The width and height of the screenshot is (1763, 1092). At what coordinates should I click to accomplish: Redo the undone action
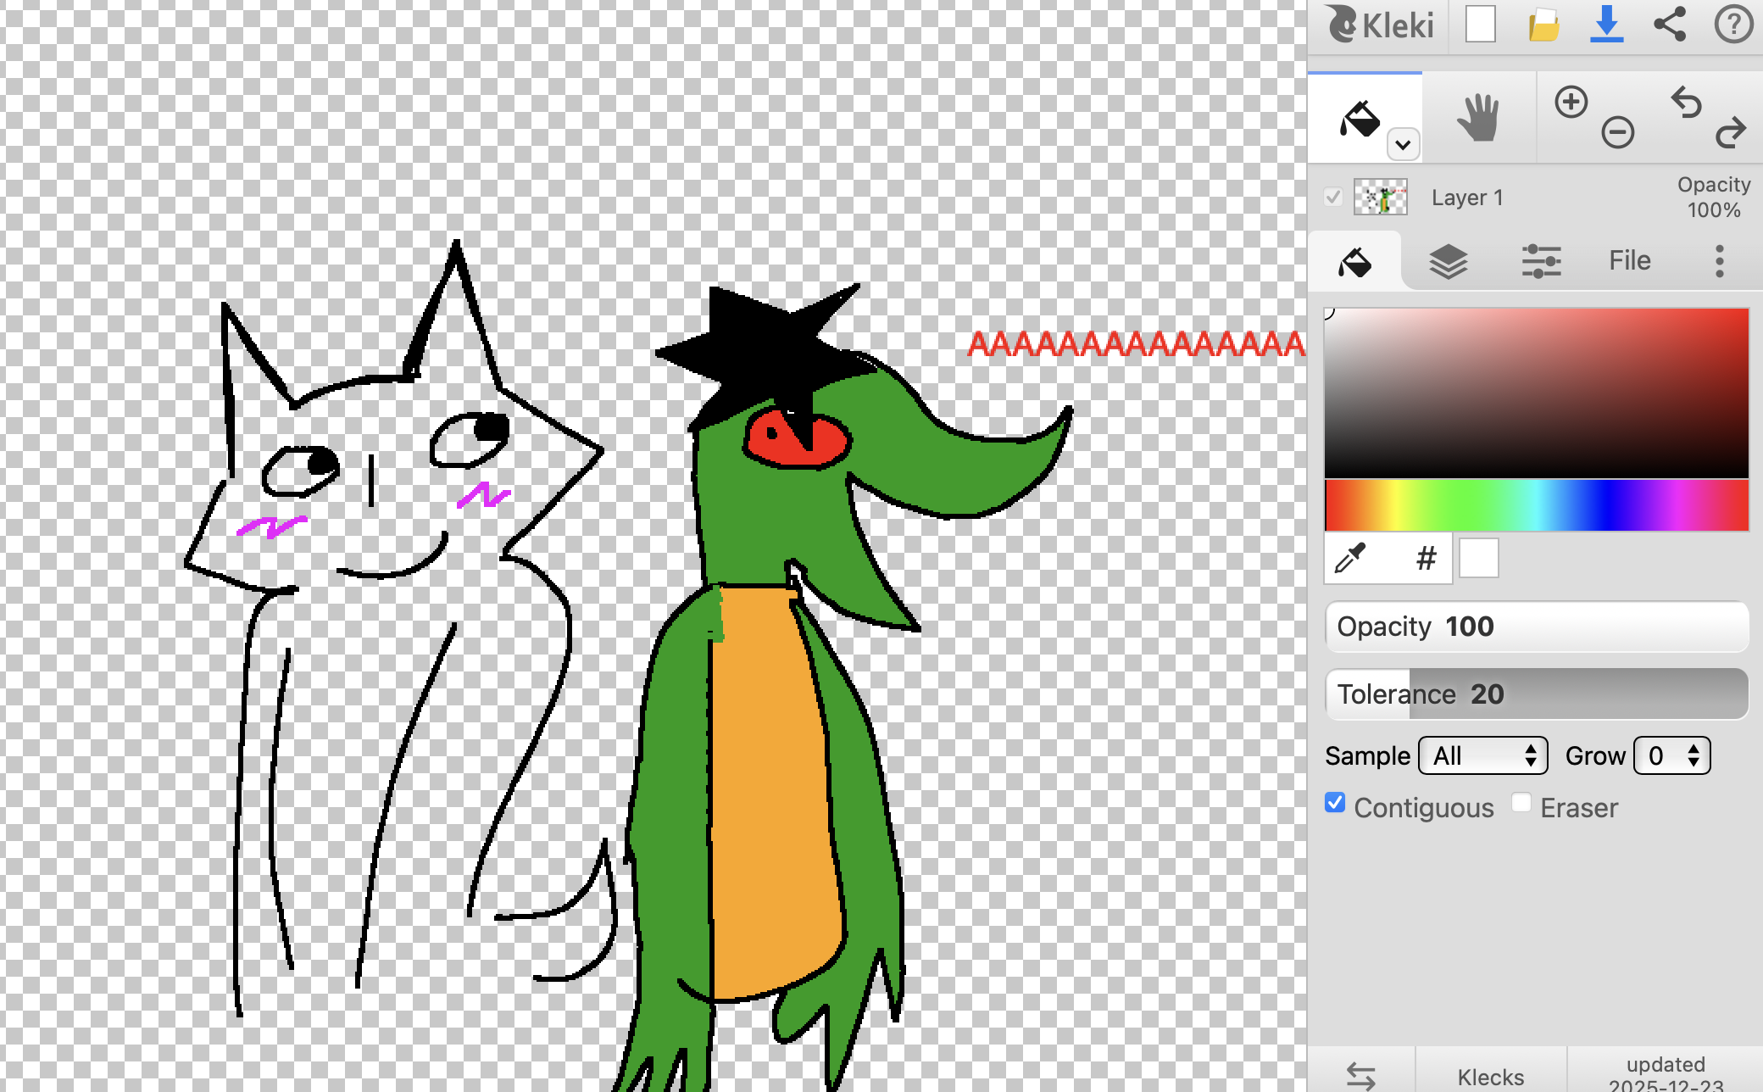[x=1730, y=132]
